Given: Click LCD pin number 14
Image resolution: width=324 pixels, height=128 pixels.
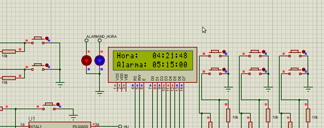Looking at the screenshot, I should [x=181, y=89].
